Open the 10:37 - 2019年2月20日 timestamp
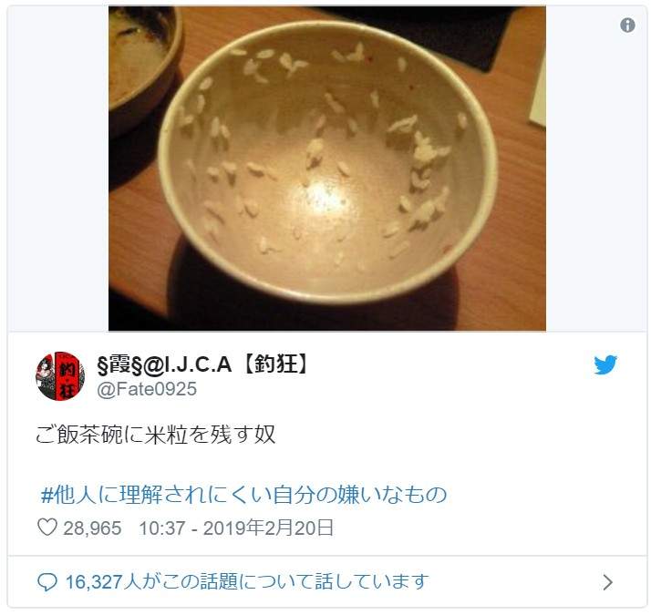This screenshot has width=651, height=615. 236,528
